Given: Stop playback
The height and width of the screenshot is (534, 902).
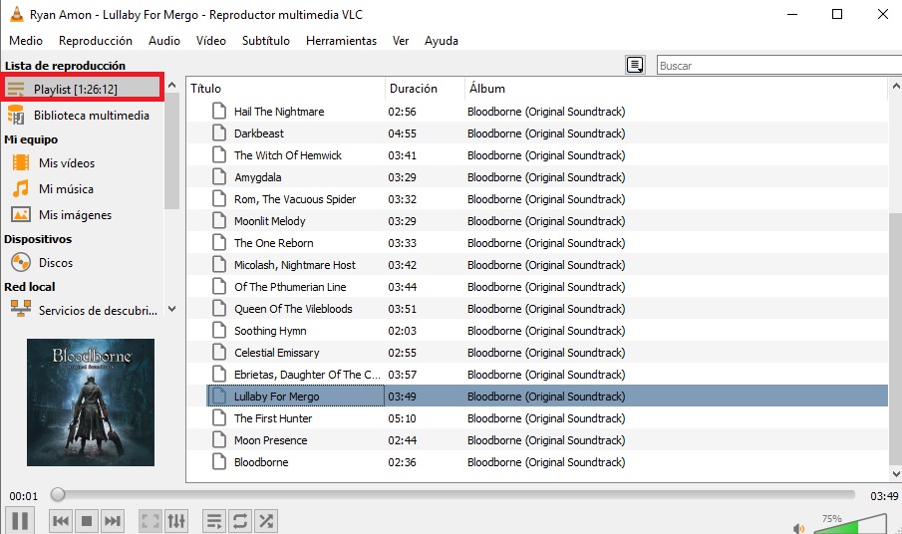Looking at the screenshot, I should (x=87, y=521).
